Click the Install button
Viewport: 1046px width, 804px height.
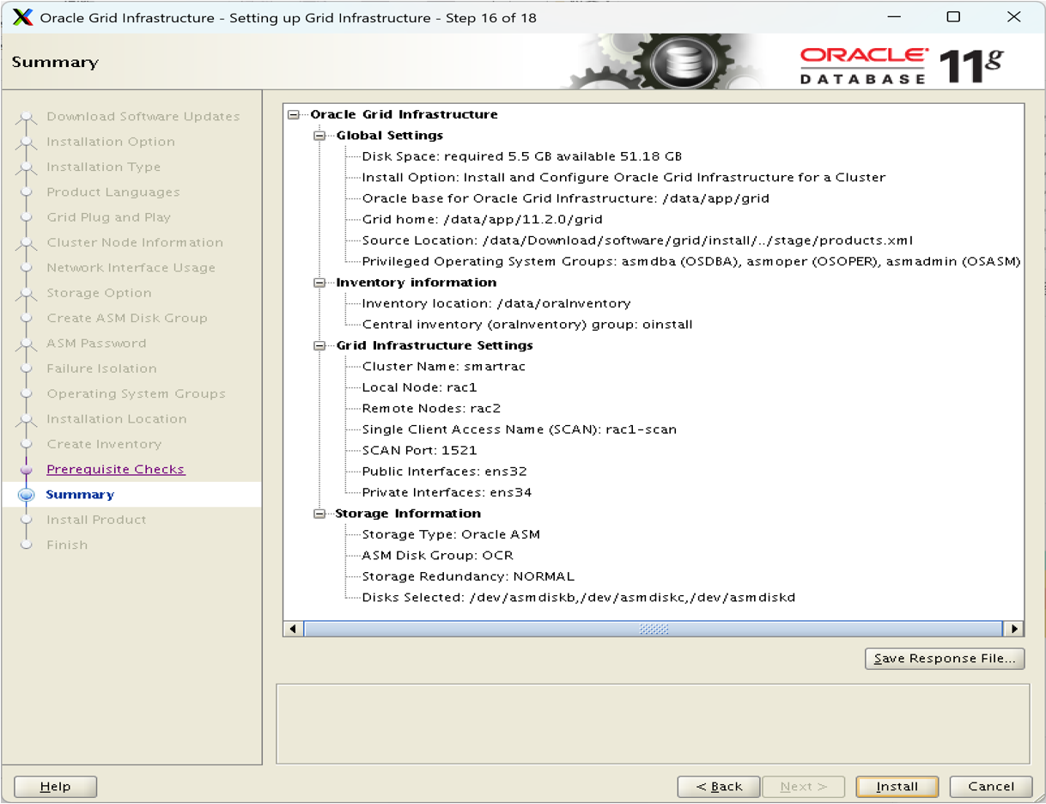(x=897, y=786)
